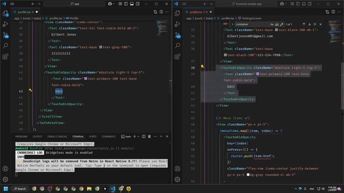
Task: Toggle secondary side bar in left window
Action: pyautogui.click(x=138, y=4)
